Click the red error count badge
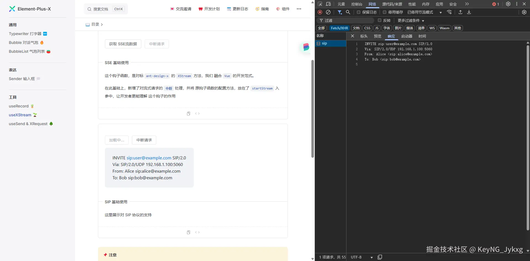The width and height of the screenshot is (530, 261). coord(496,4)
